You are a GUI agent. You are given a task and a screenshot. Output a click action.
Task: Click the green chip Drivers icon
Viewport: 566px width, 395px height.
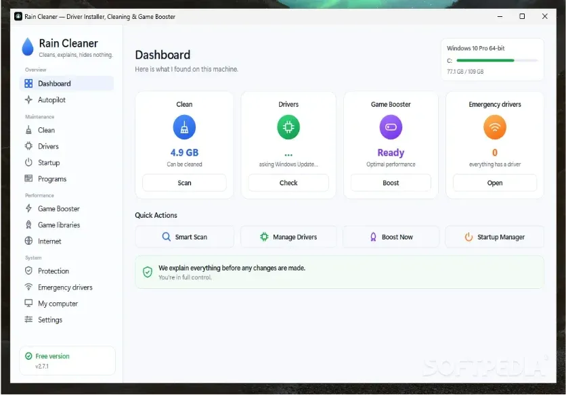pos(288,127)
